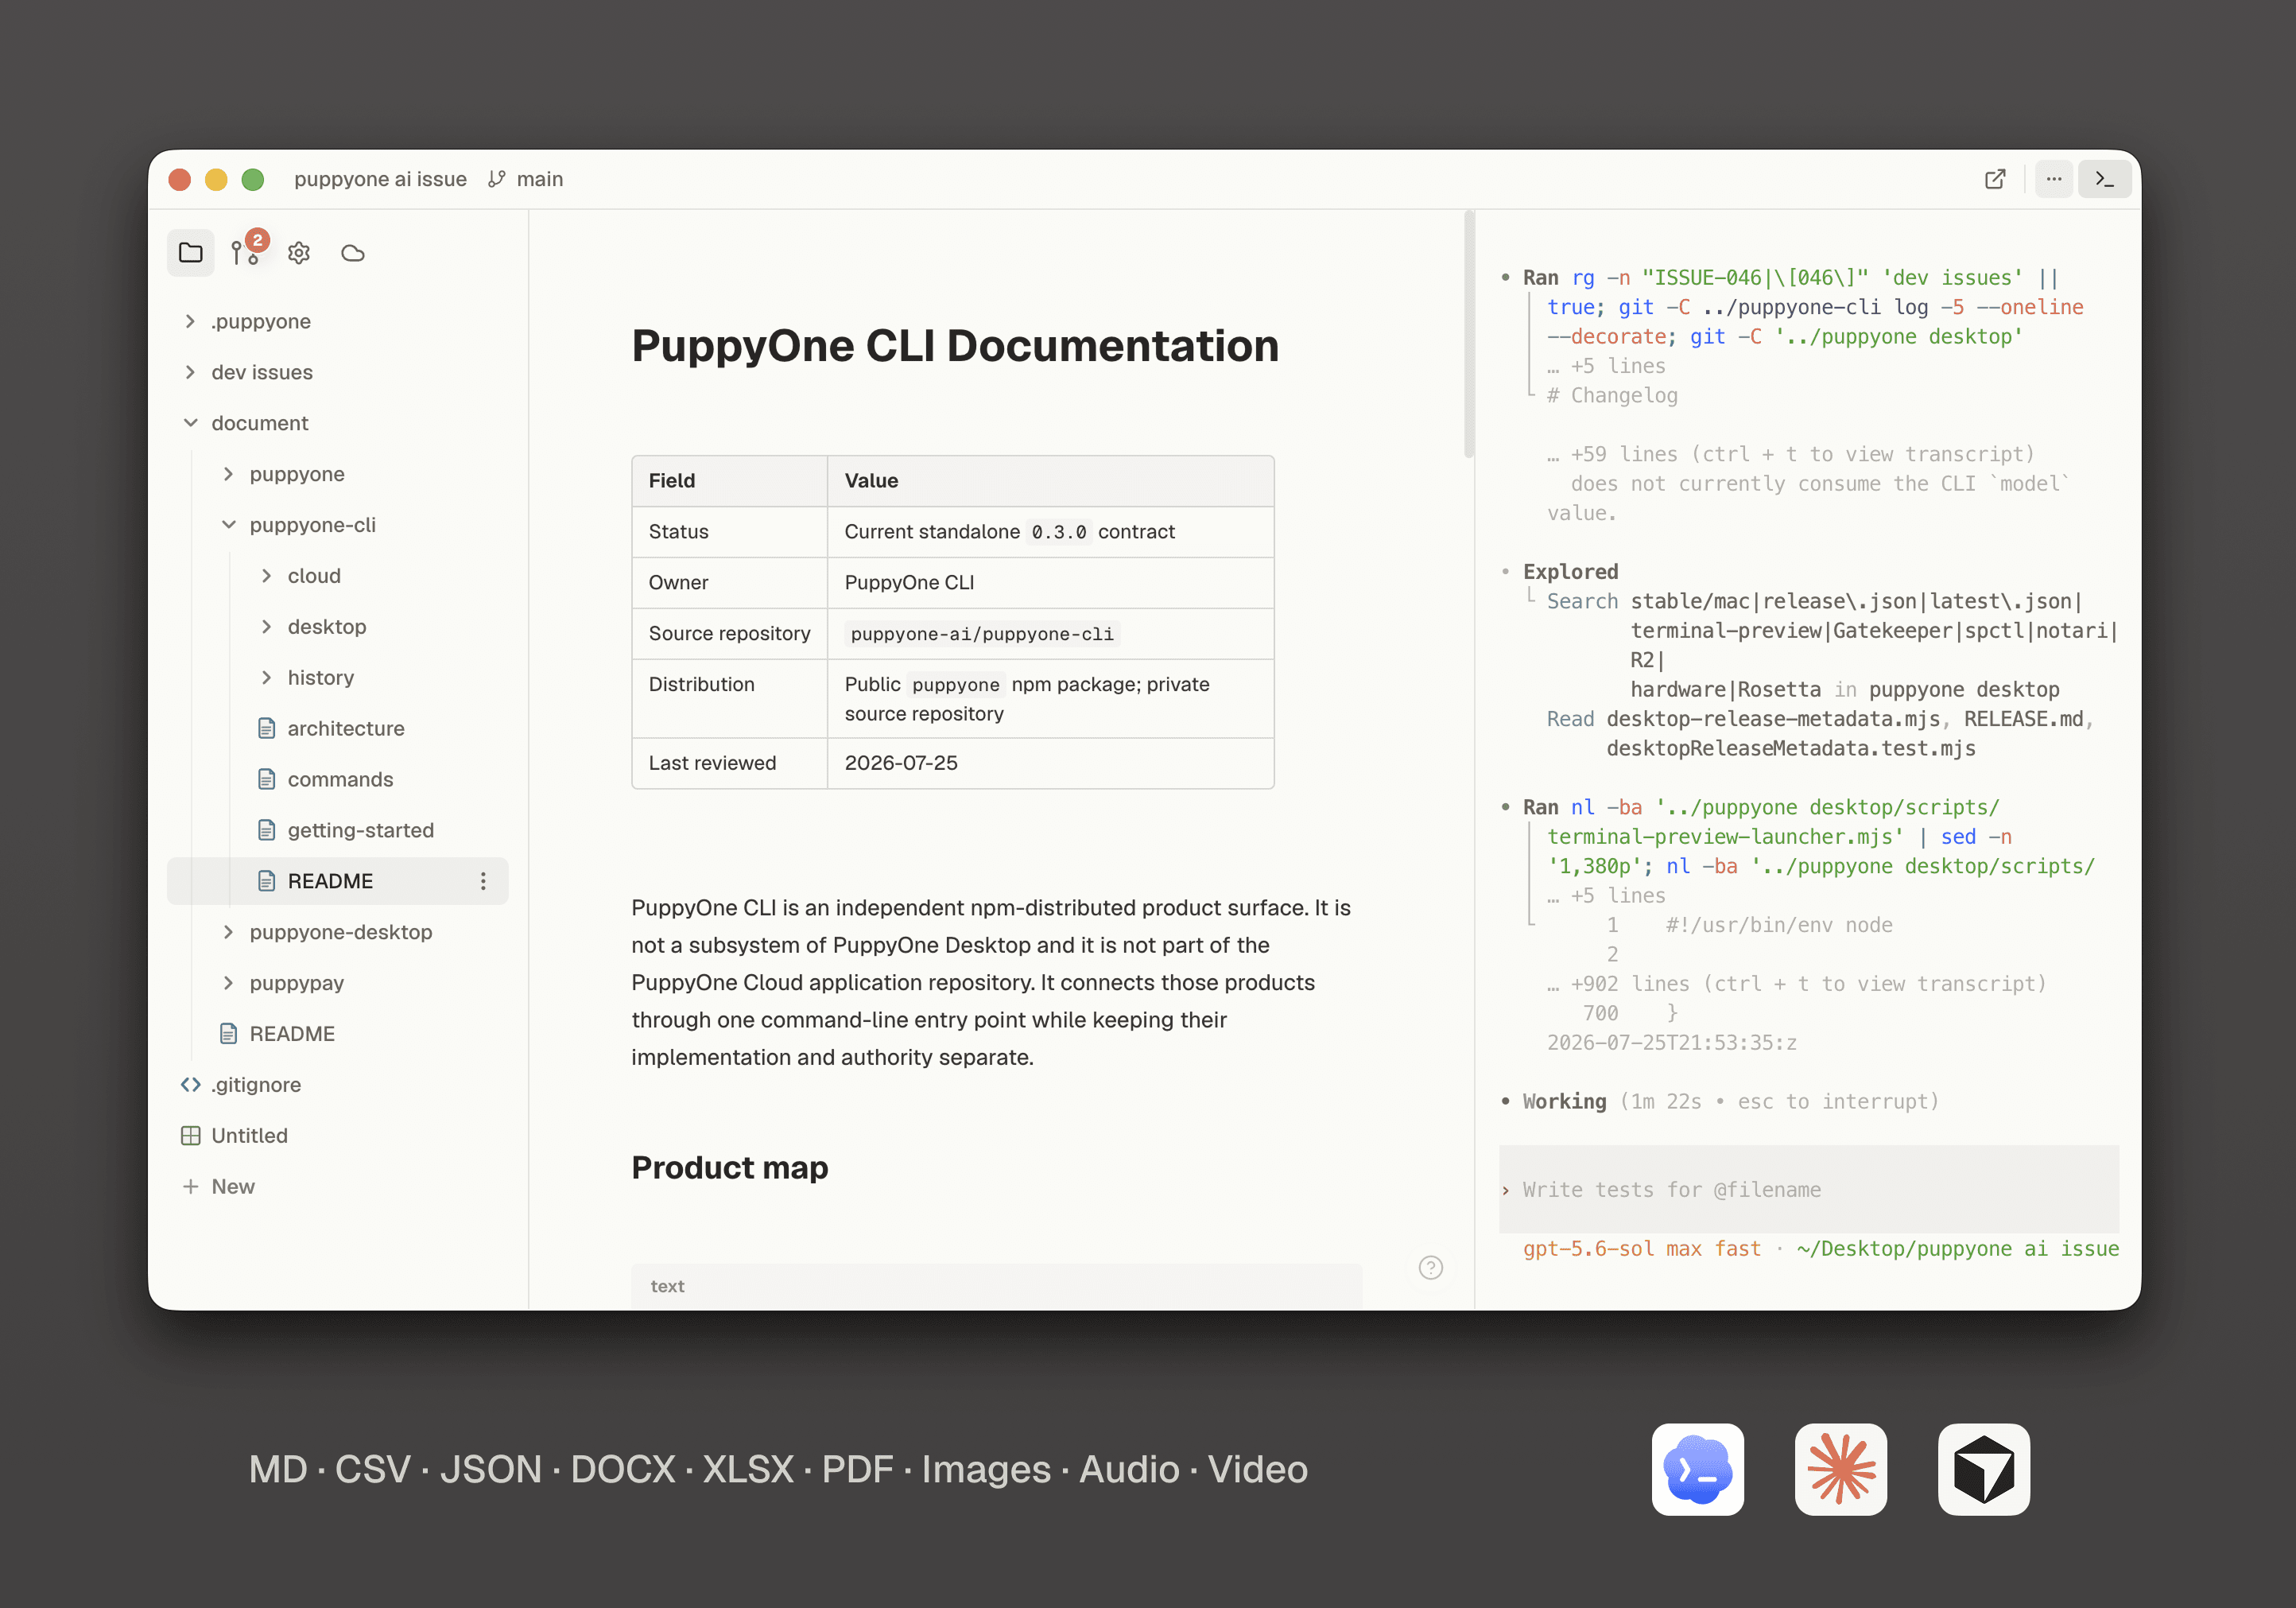Click the terminal prompt input field
This screenshot has width=2296, height=1608.
pyautogui.click(x=1808, y=1189)
